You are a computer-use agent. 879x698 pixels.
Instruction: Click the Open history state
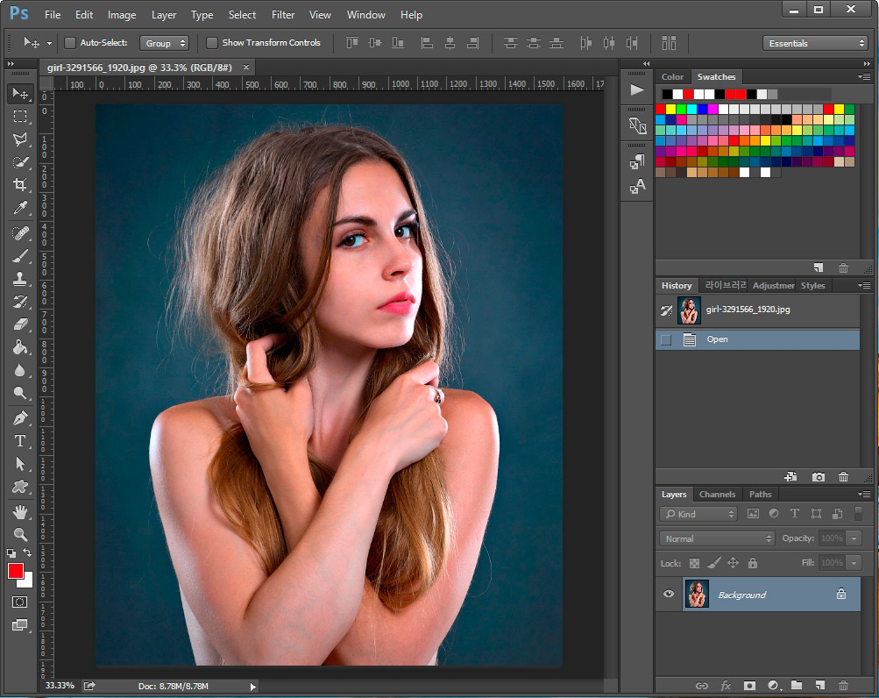point(717,339)
